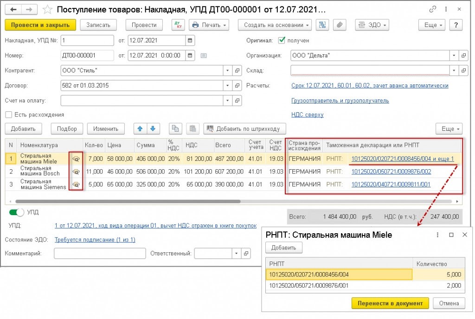Click the Комментарий input field

pyautogui.click(x=96, y=254)
